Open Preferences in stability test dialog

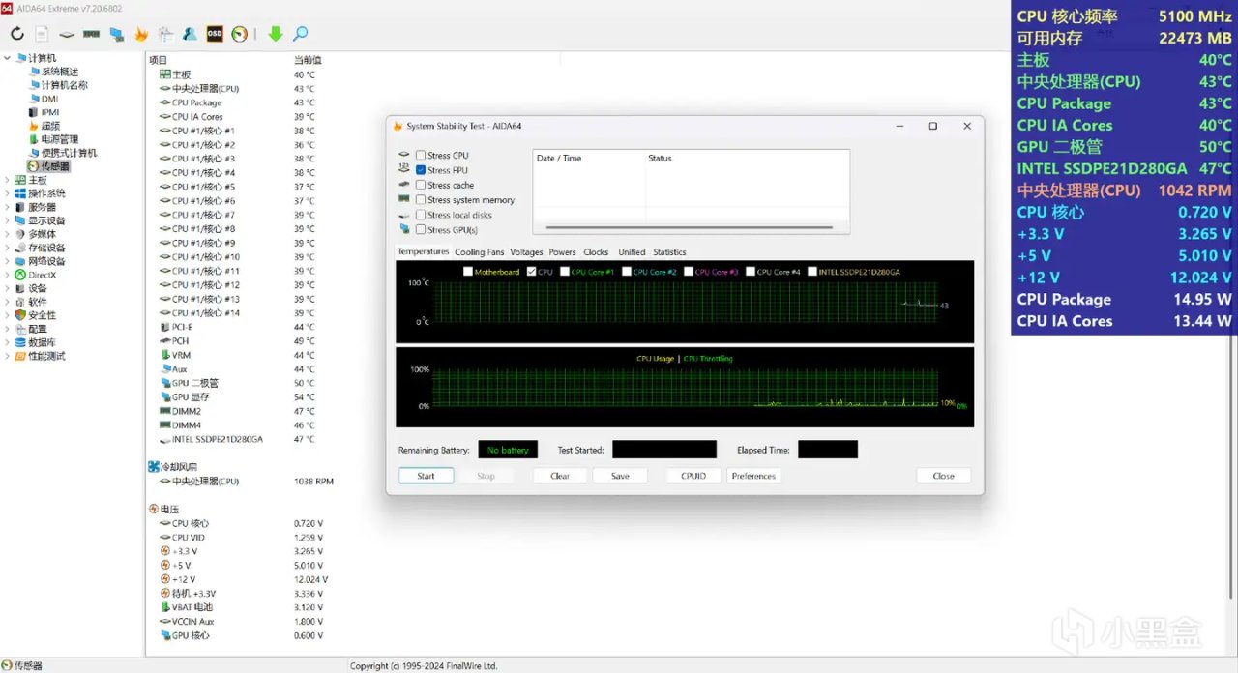pyautogui.click(x=753, y=476)
